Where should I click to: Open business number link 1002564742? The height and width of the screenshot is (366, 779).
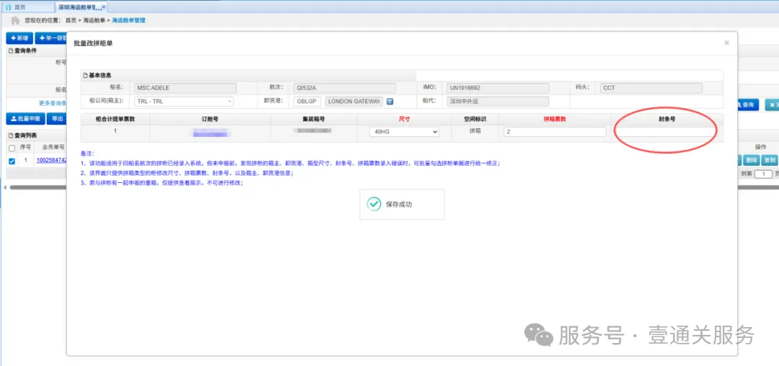[51, 161]
